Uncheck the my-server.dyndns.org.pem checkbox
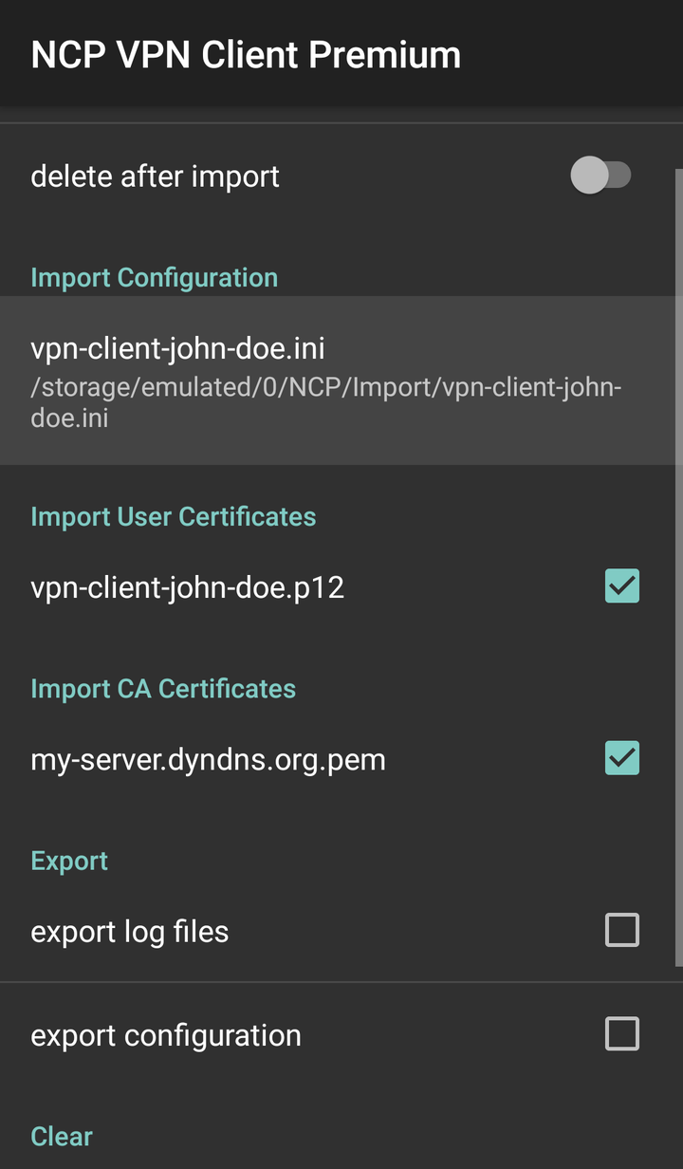 tap(622, 758)
